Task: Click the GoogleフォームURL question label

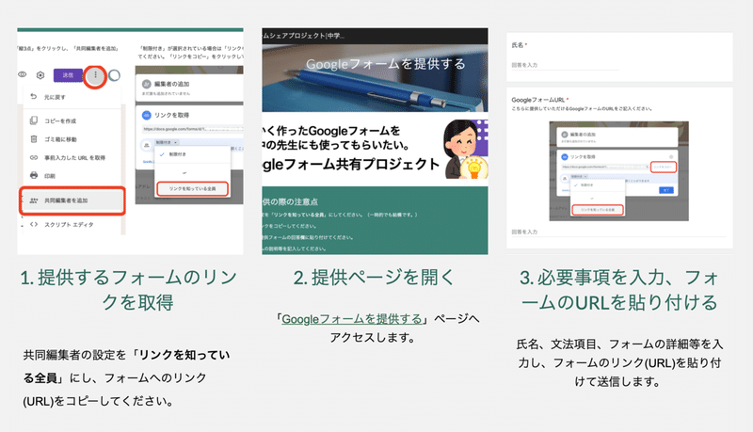Action: click(537, 100)
